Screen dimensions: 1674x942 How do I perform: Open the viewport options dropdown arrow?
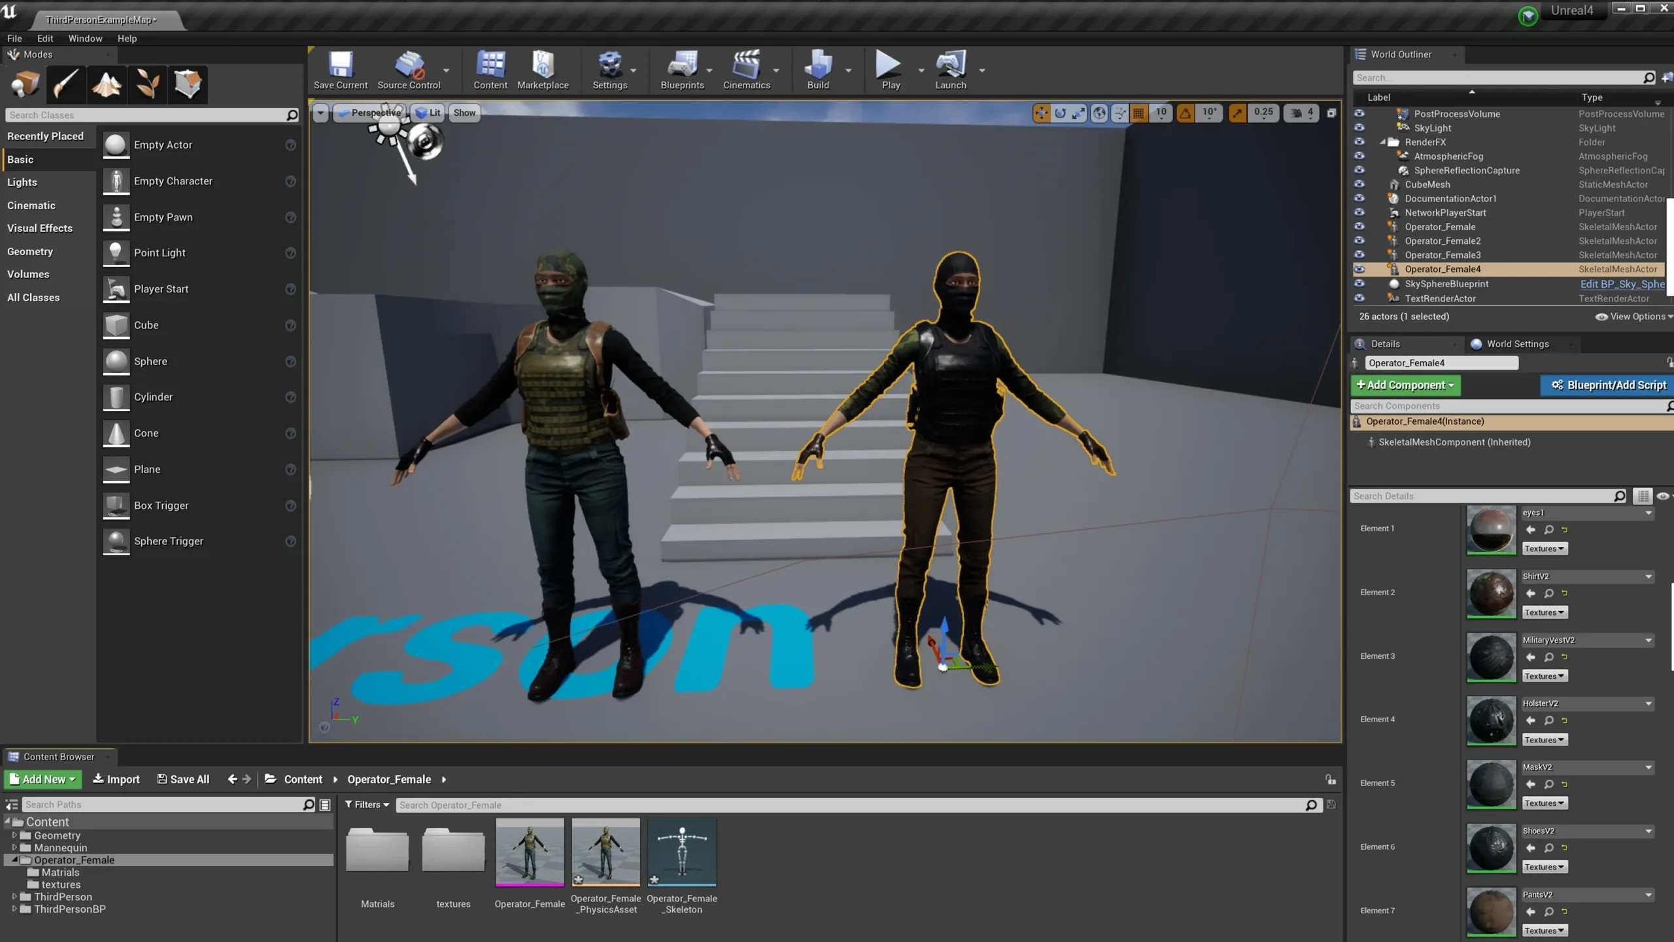click(x=320, y=113)
